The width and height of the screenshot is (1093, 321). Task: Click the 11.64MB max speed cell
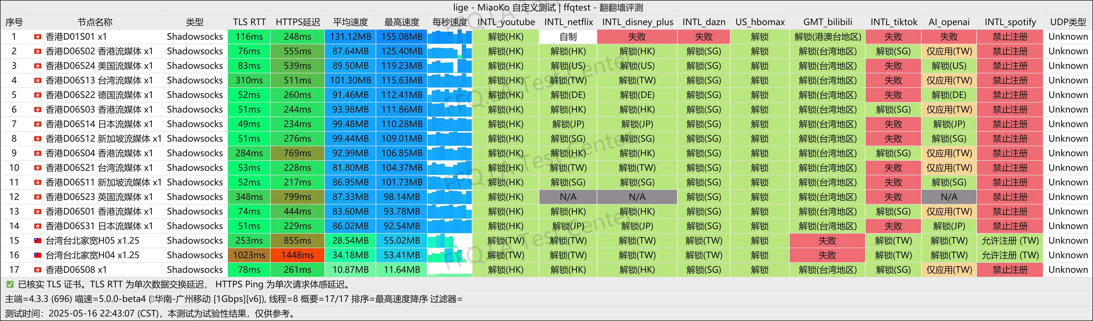[402, 270]
